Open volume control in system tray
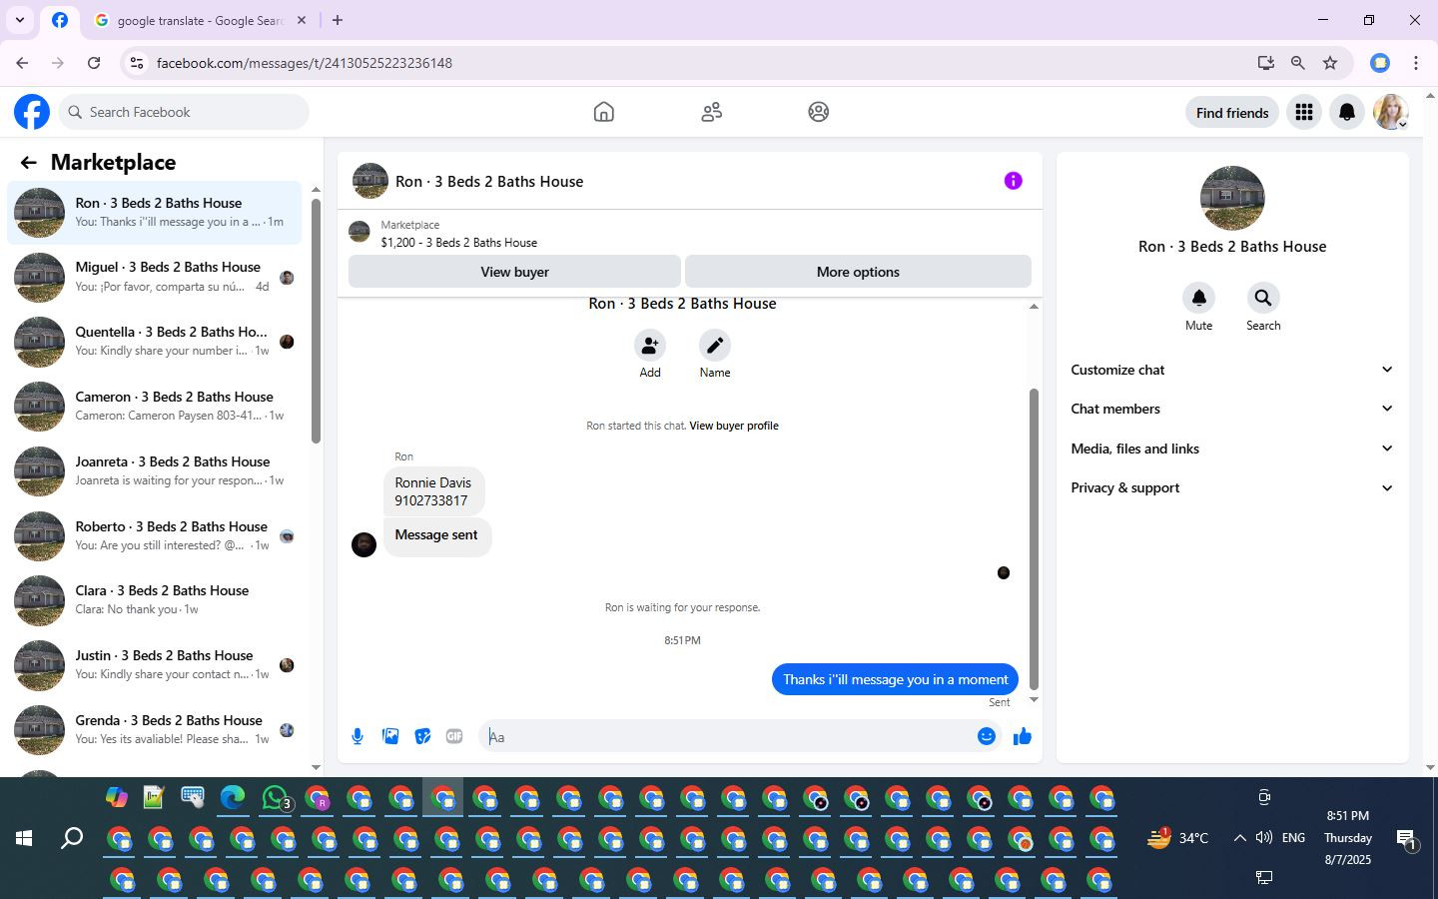Screen dimensions: 1438x899 pyautogui.click(x=1264, y=838)
